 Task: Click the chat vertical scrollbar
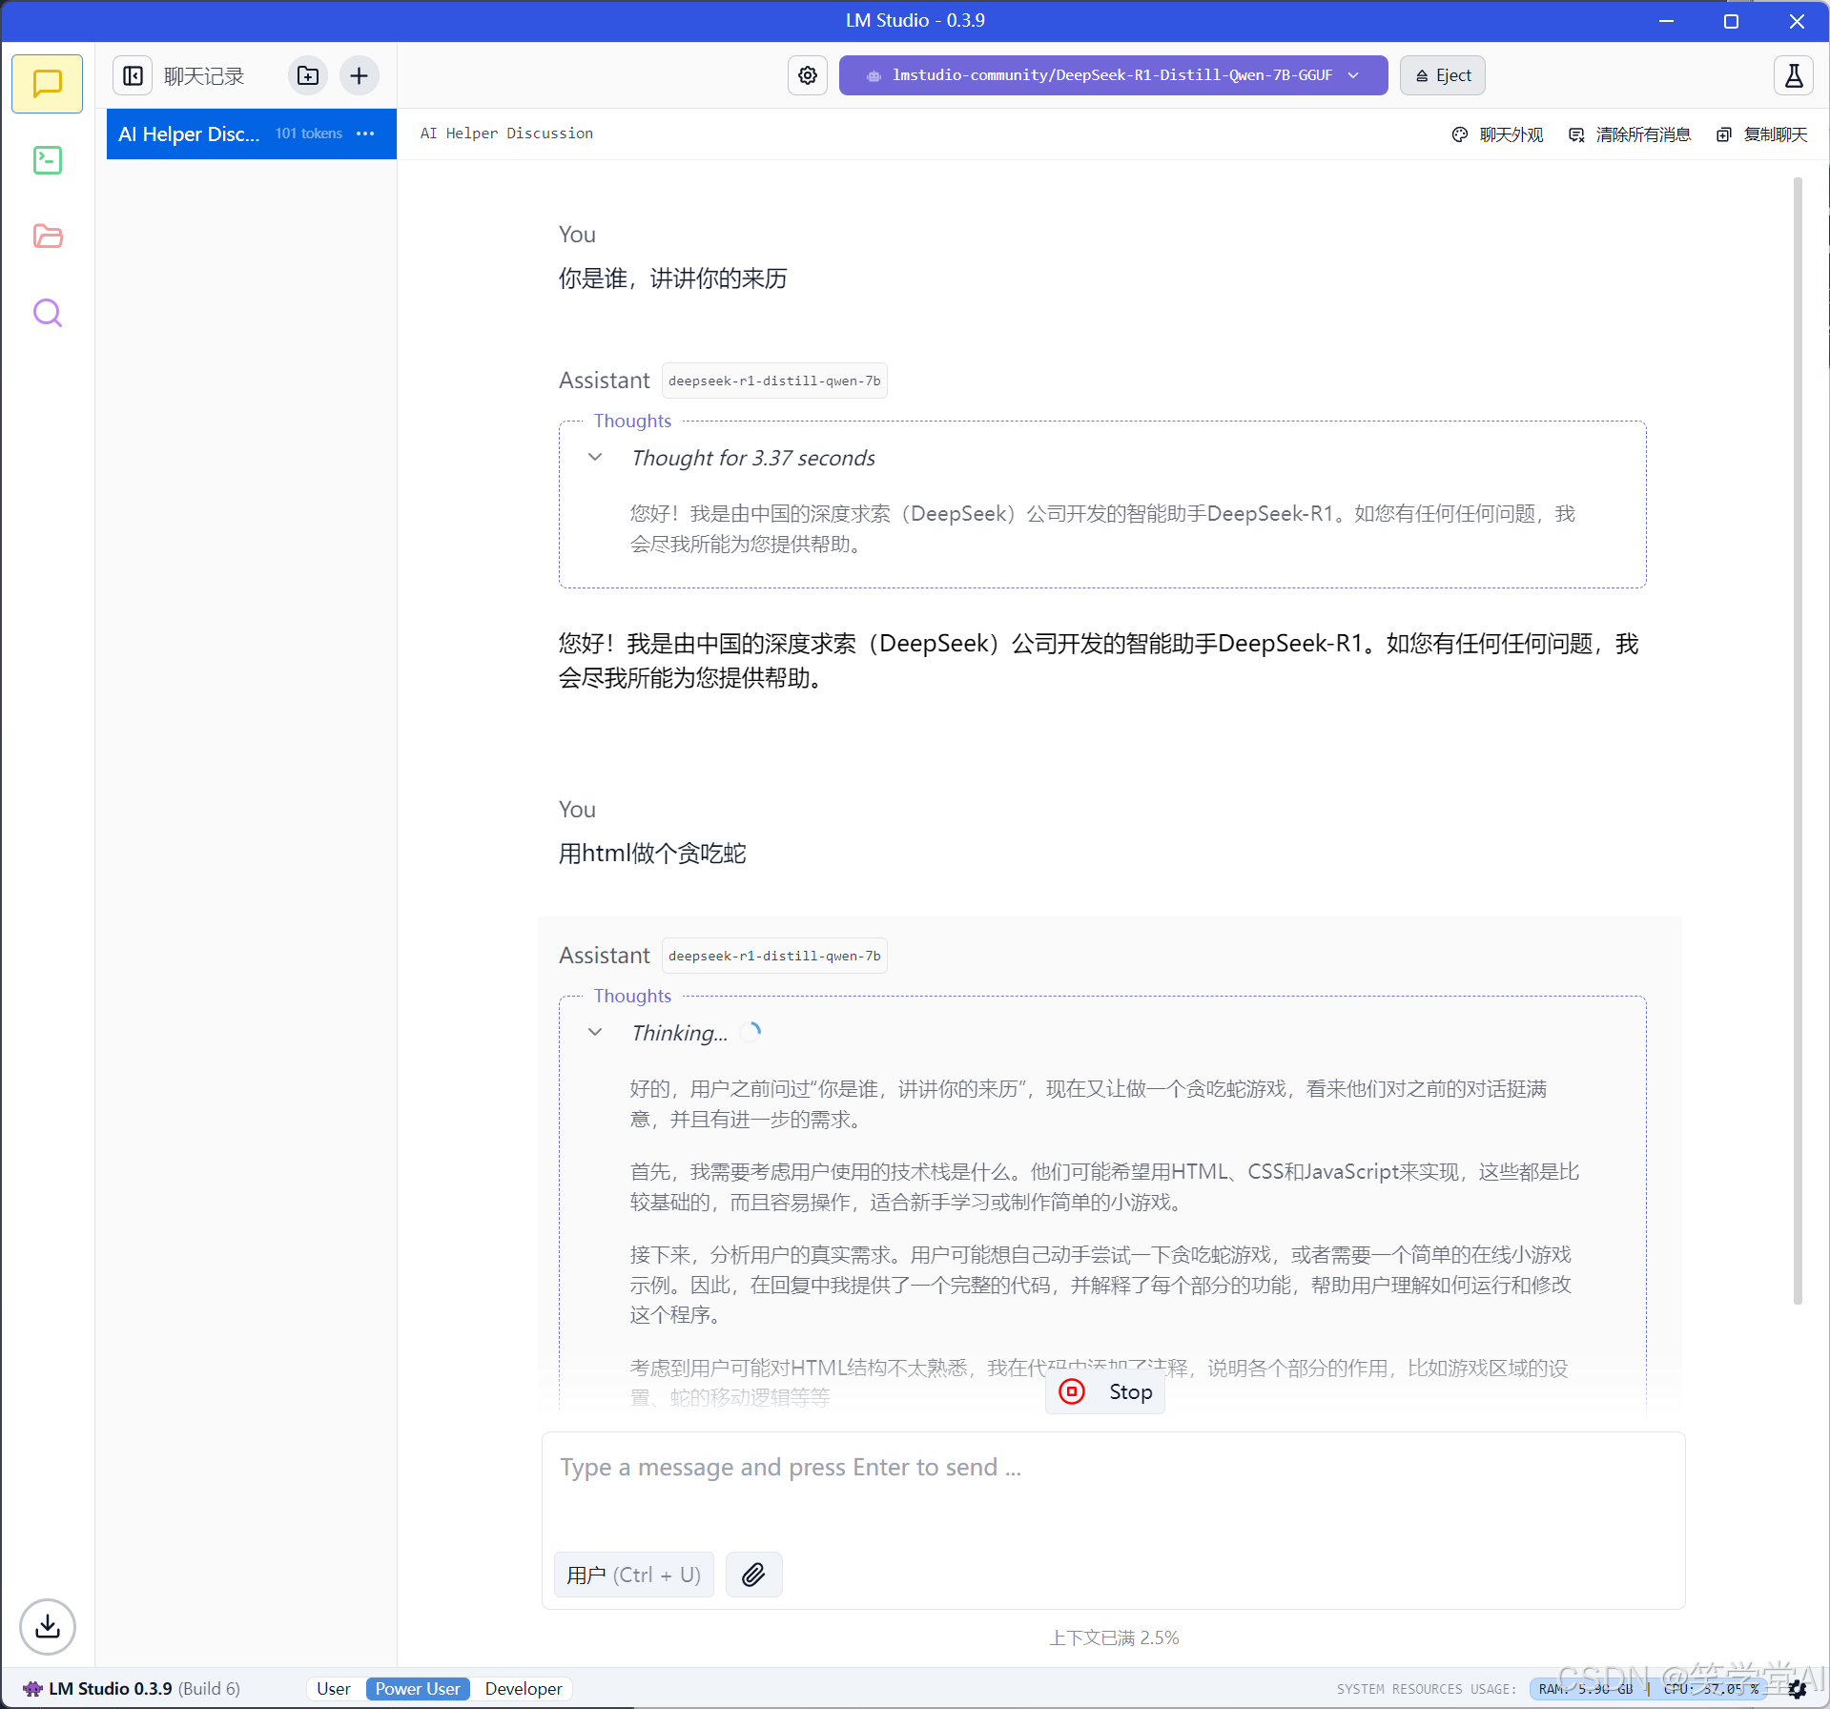tap(1798, 740)
